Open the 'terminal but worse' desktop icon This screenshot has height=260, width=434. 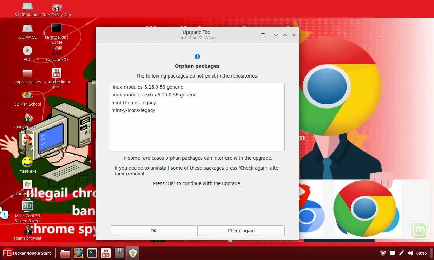[57, 34]
